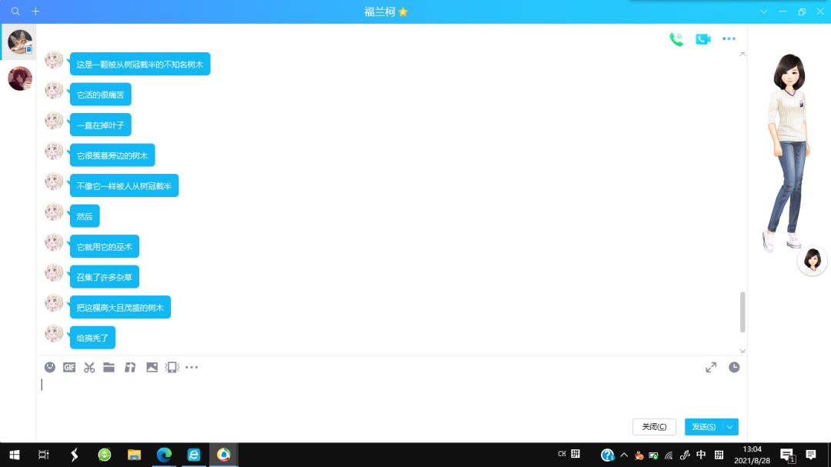The image size is (831, 467).
Task: Select the cat avatar conversation in sidebar
Action: (19, 42)
